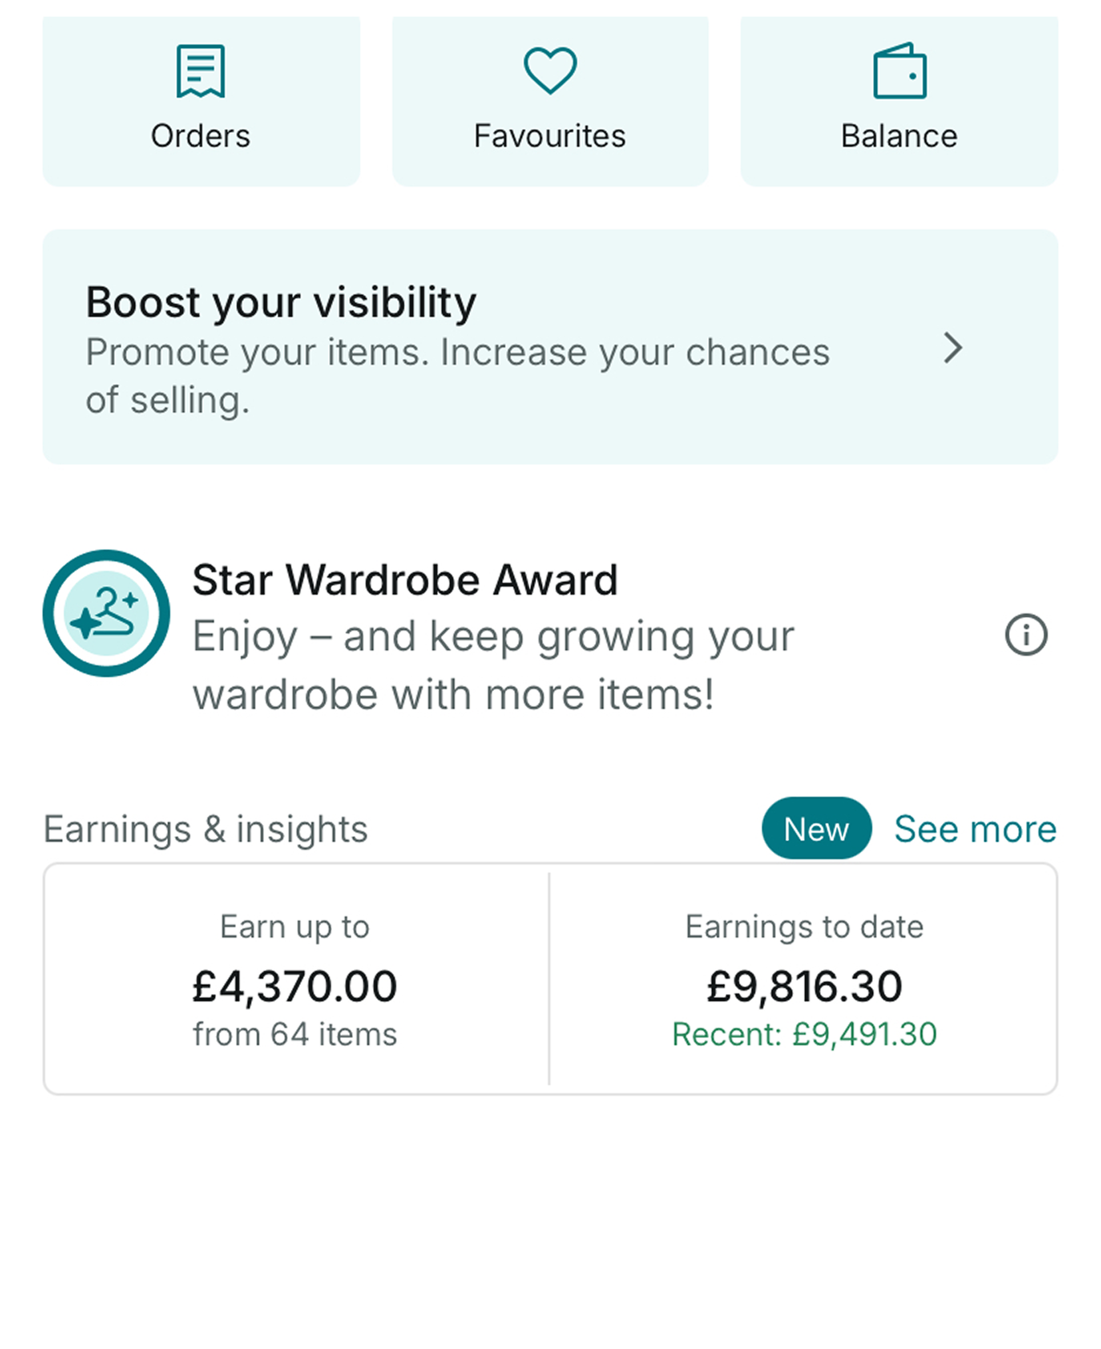Expand Boost your visibility chevron arrow
The image size is (1101, 1349).
point(953,348)
